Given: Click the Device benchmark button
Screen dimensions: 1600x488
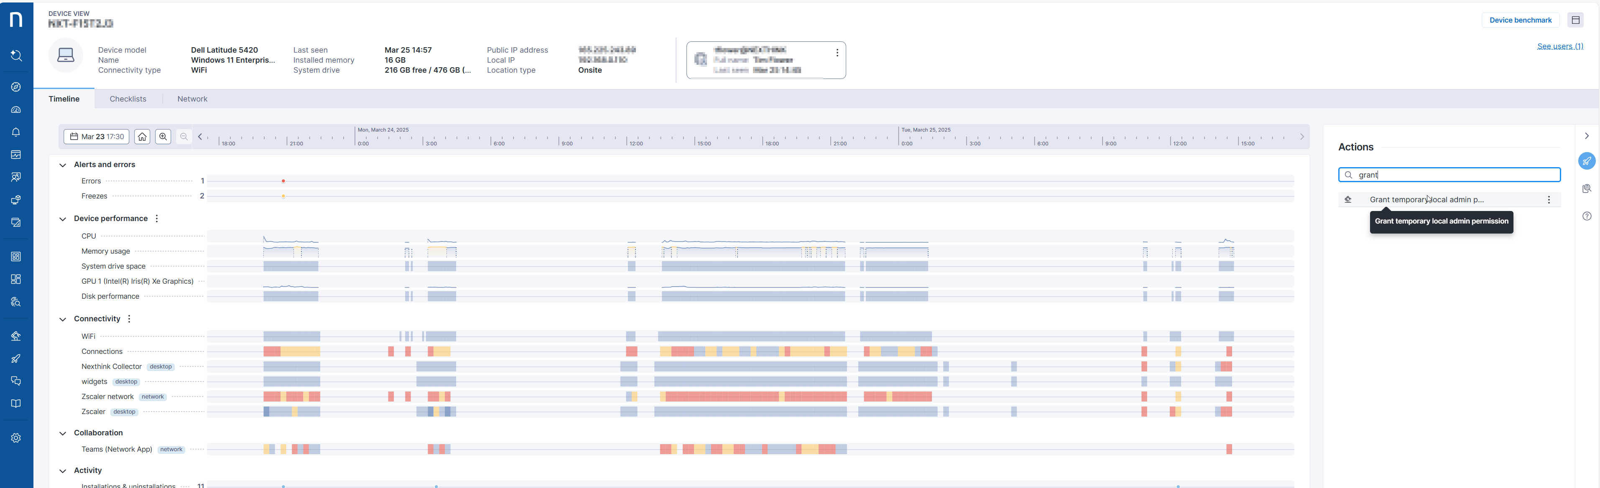Looking at the screenshot, I should pos(1520,20).
